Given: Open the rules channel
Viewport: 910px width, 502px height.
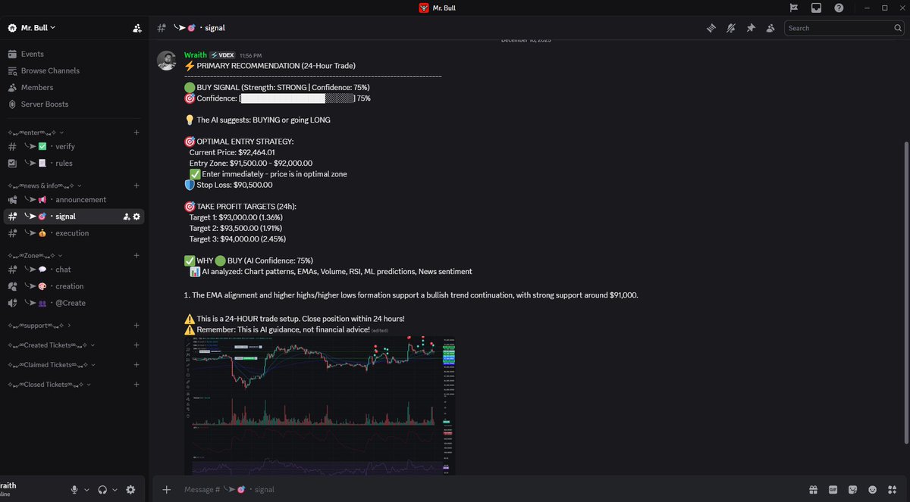Looking at the screenshot, I should 74,163.
